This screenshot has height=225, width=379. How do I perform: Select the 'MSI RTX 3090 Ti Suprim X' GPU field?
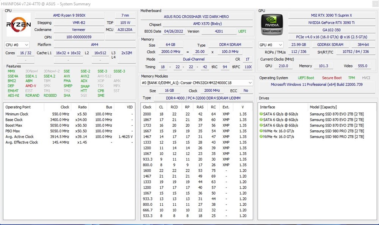click(x=331, y=15)
